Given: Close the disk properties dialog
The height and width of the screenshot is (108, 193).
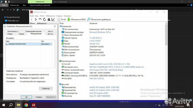Looking at the screenshot, I should point(55,26).
